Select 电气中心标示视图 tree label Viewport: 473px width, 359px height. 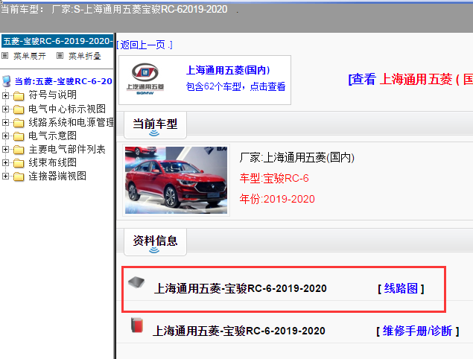tap(67, 109)
